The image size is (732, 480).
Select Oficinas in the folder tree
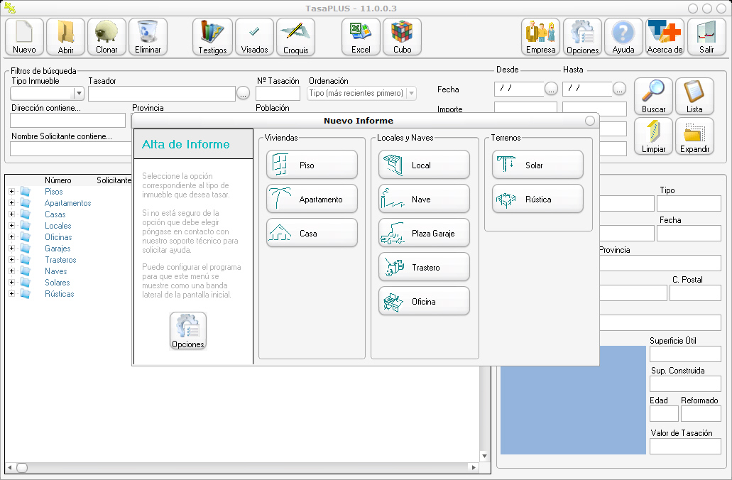coord(58,237)
